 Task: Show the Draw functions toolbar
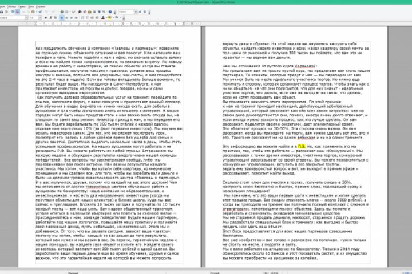pos(74,12)
